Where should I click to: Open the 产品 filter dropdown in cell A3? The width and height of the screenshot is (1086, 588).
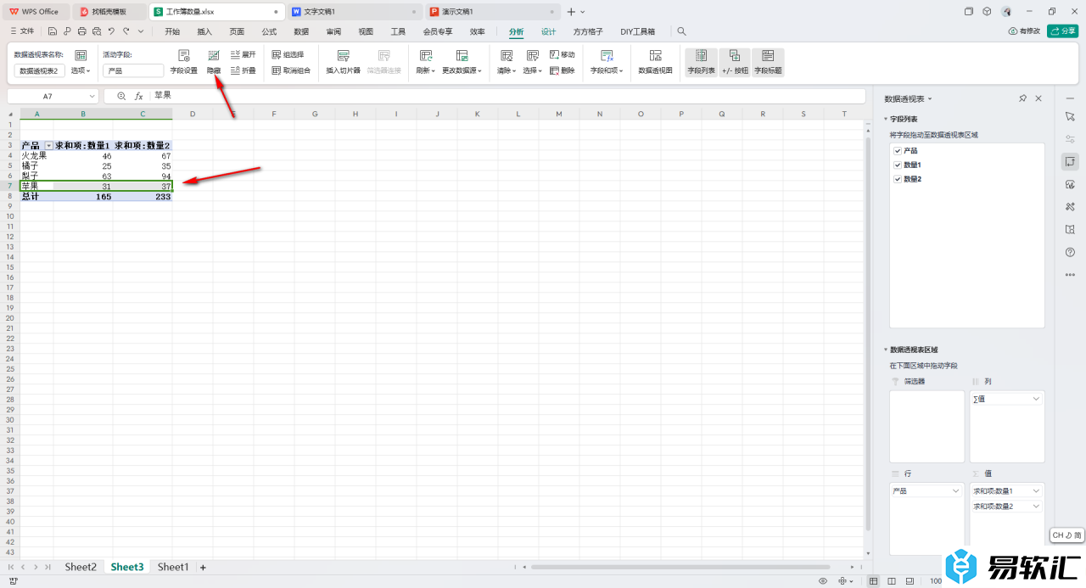click(48, 146)
